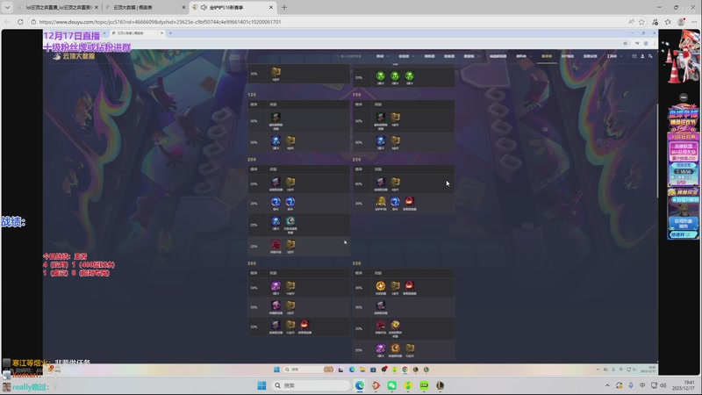Click the item icon in section 120's first row
Viewport: 702px width, 395px height.
pyautogui.click(x=276, y=118)
